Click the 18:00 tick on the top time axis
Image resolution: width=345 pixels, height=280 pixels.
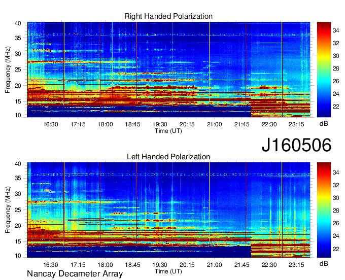point(105,124)
